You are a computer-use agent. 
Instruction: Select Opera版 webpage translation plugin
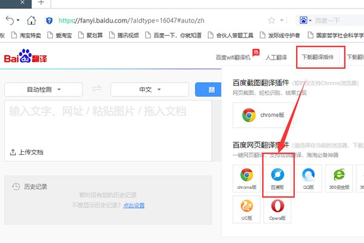[x=277, y=209]
